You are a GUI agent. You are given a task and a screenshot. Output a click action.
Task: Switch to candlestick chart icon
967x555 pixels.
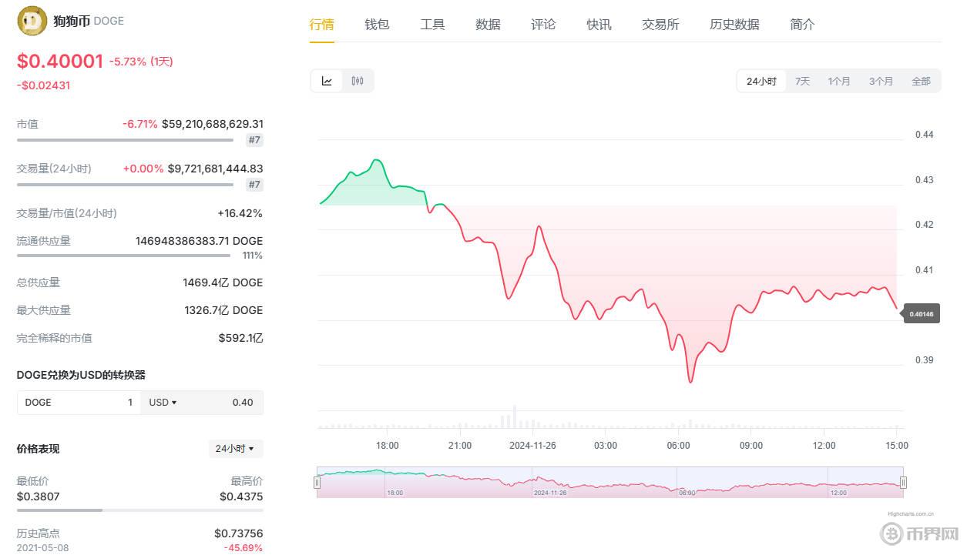pyautogui.click(x=357, y=80)
